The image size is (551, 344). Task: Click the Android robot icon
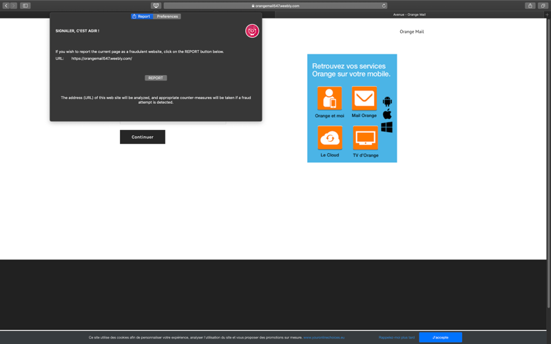(387, 101)
